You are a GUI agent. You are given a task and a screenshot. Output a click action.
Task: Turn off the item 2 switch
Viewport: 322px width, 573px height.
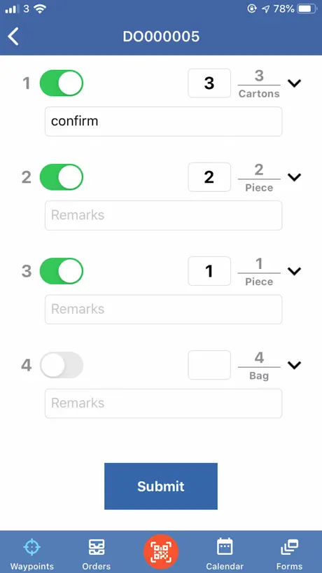tap(62, 177)
